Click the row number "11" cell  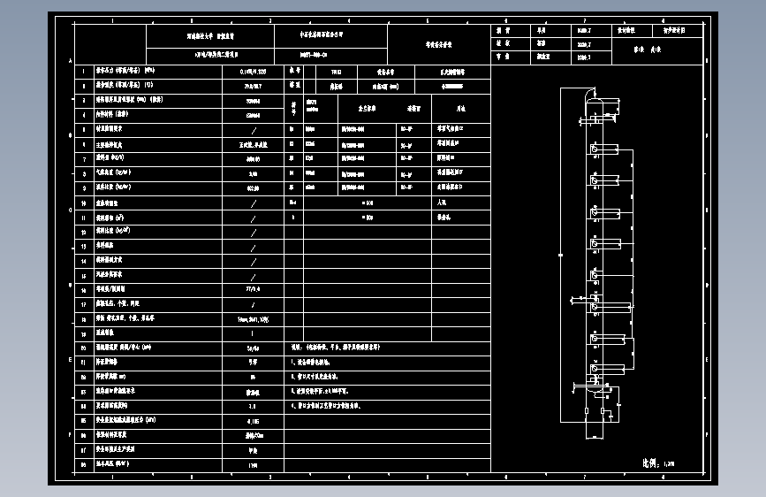pyautogui.click(x=84, y=218)
